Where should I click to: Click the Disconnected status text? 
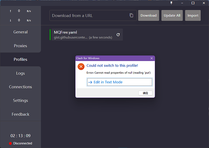pos(23,143)
